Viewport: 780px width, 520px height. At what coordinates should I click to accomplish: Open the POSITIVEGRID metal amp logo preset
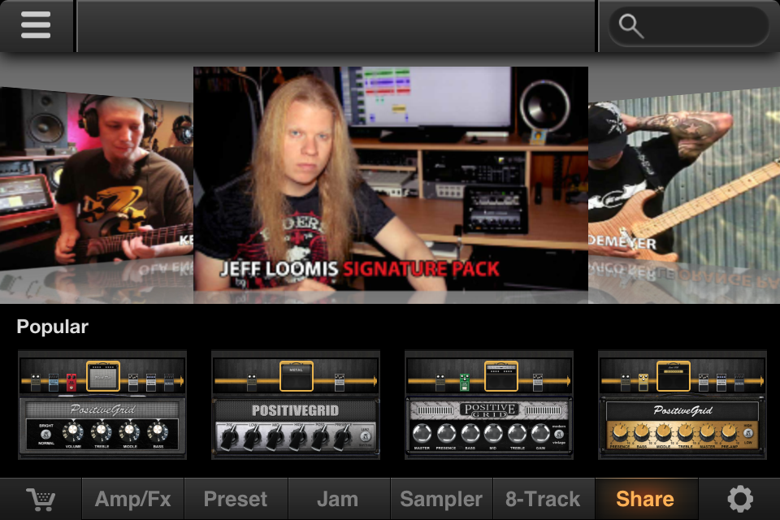[x=295, y=410]
